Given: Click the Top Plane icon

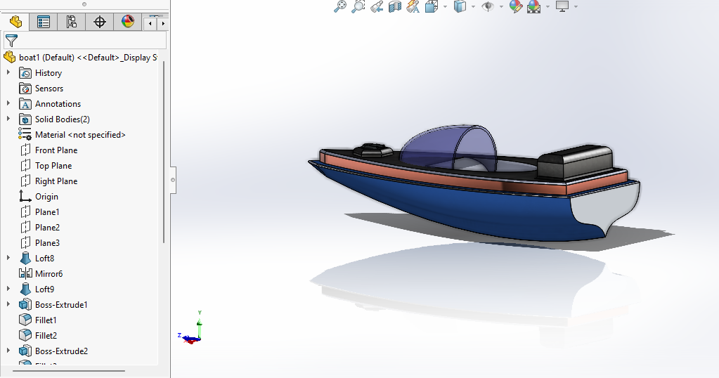Looking at the screenshot, I should tap(25, 165).
